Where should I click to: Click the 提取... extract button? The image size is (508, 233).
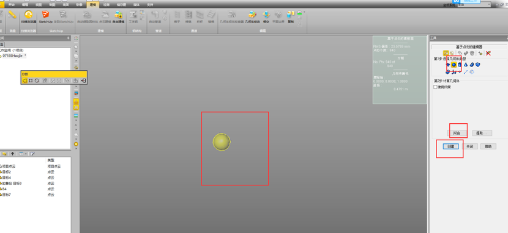tap(482, 133)
